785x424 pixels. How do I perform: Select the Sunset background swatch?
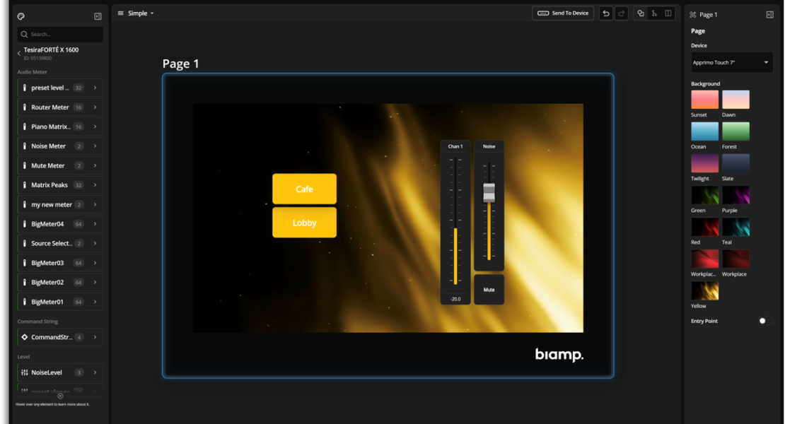pyautogui.click(x=704, y=100)
